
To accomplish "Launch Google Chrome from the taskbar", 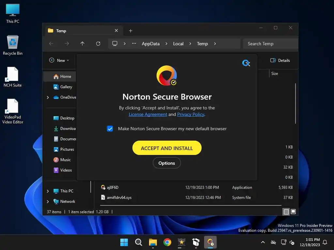I will 167,242.
